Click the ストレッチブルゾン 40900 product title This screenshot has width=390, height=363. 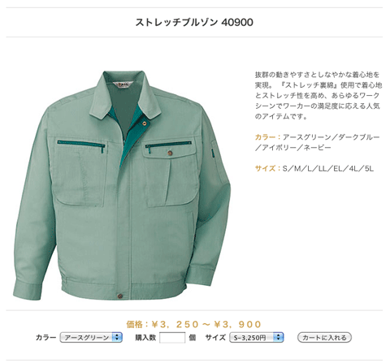point(194,22)
